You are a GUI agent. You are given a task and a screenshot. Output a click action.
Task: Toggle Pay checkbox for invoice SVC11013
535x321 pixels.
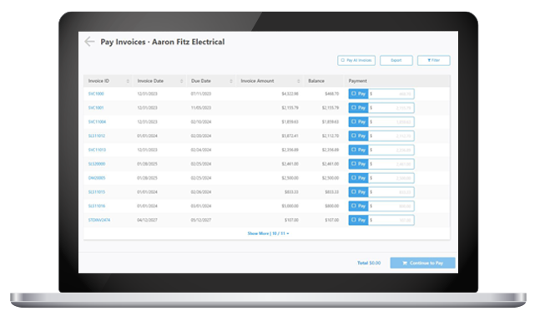tap(358, 150)
